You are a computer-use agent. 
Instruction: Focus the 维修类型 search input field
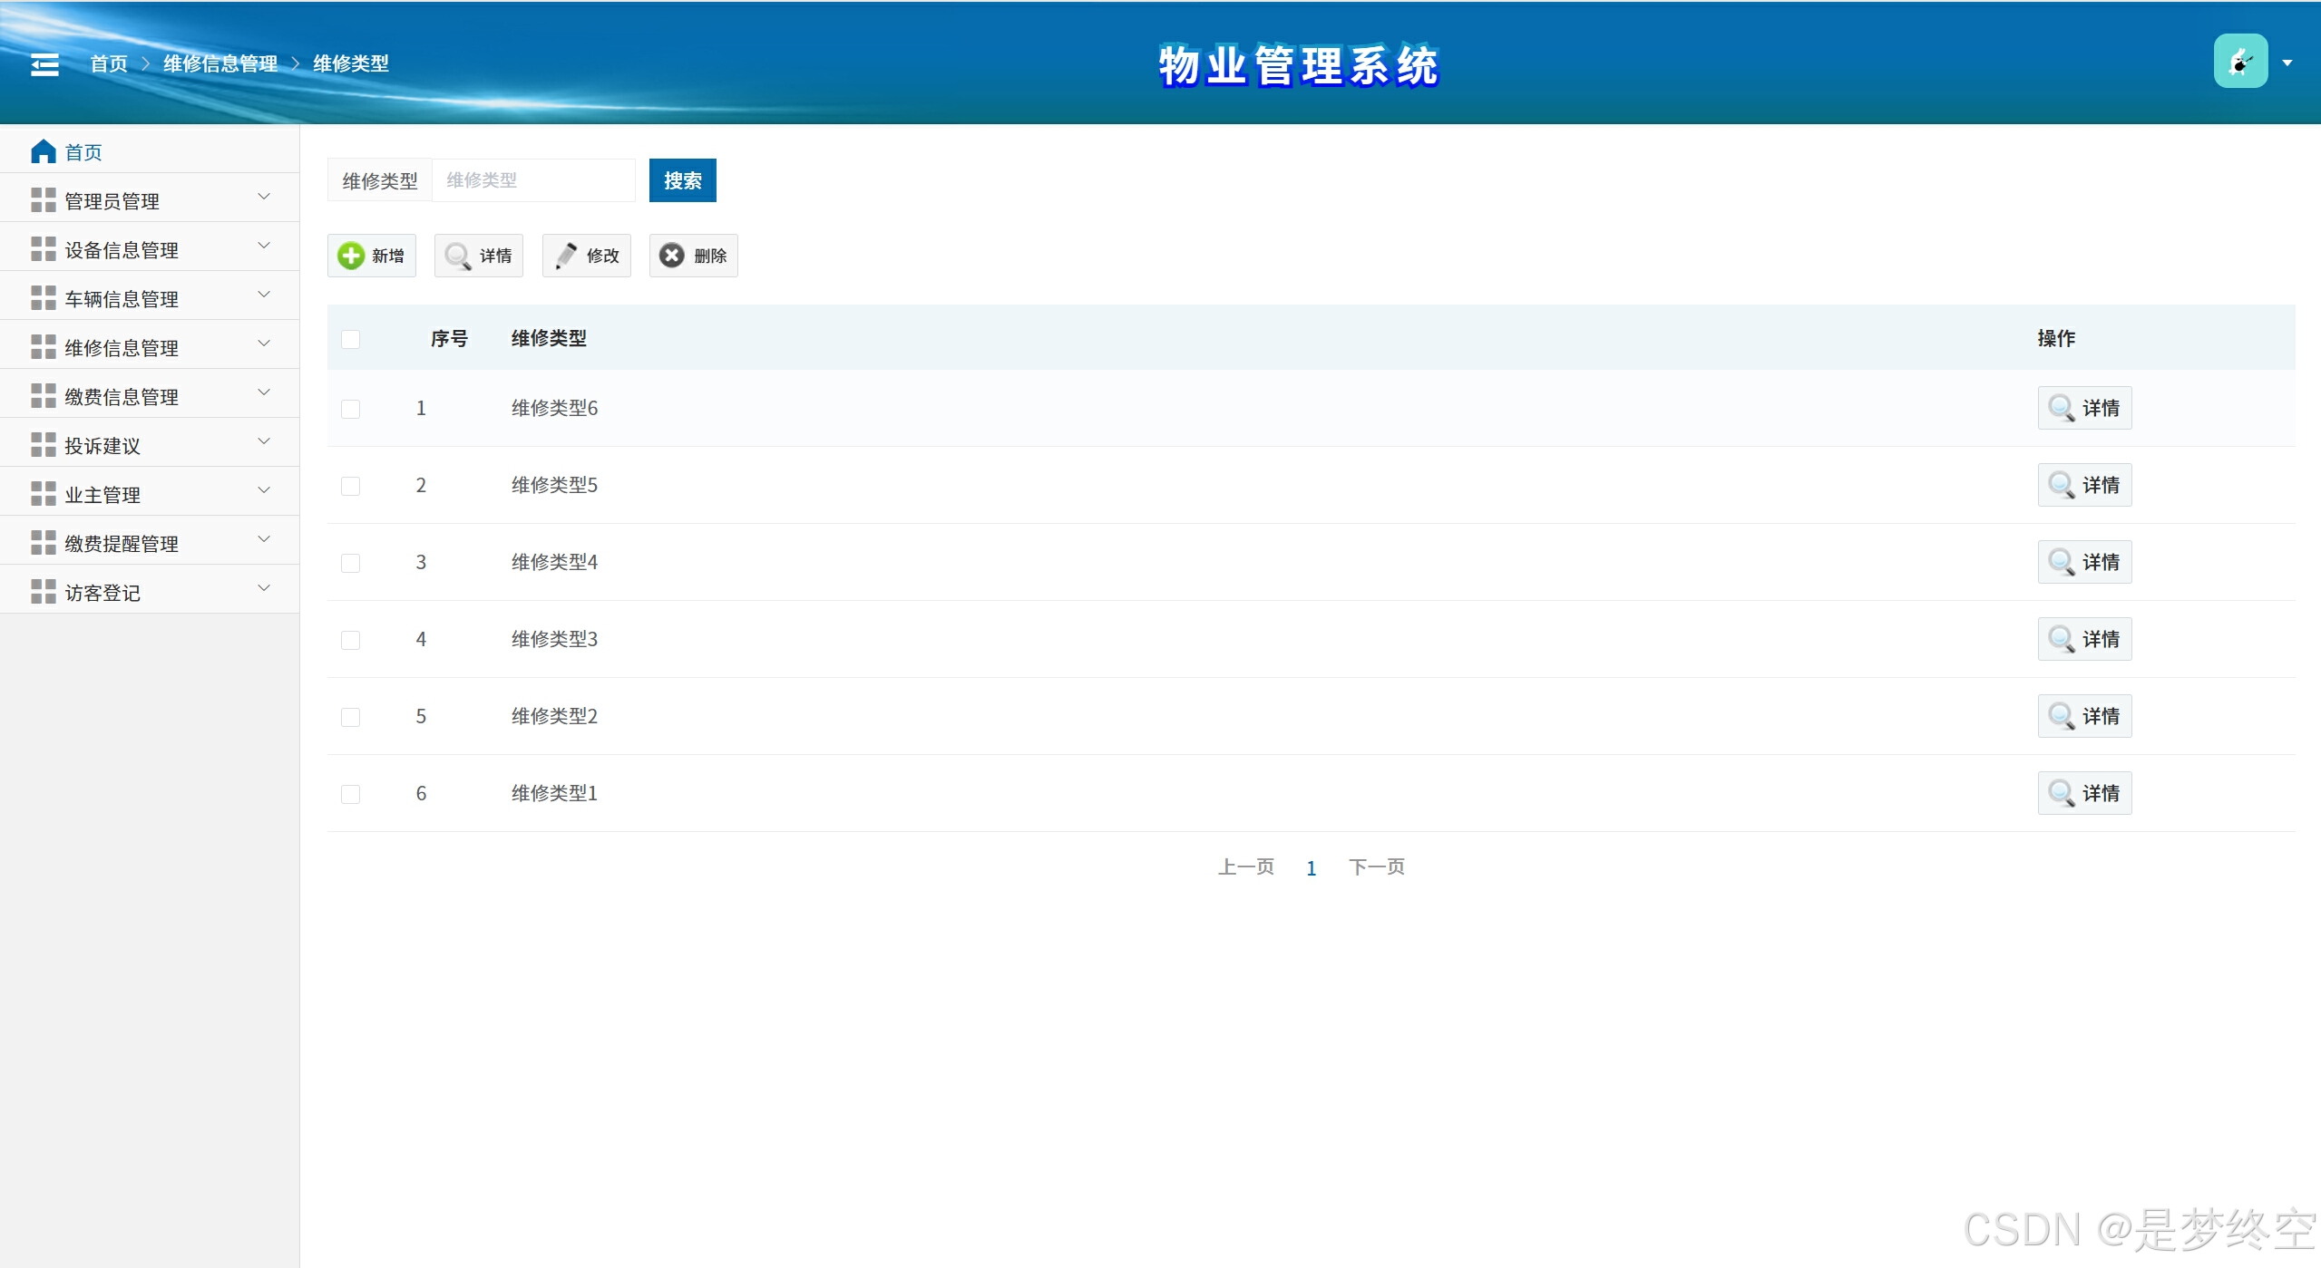pyautogui.click(x=533, y=180)
